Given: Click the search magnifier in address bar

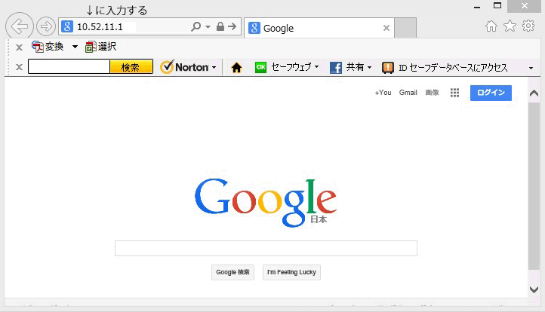Looking at the screenshot, I should tap(196, 27).
